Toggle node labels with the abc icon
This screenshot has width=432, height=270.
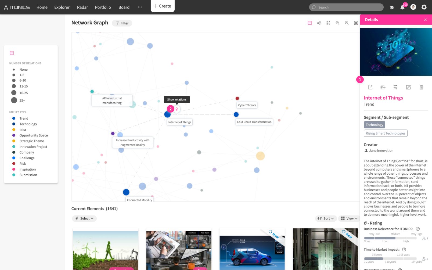(x=319, y=23)
